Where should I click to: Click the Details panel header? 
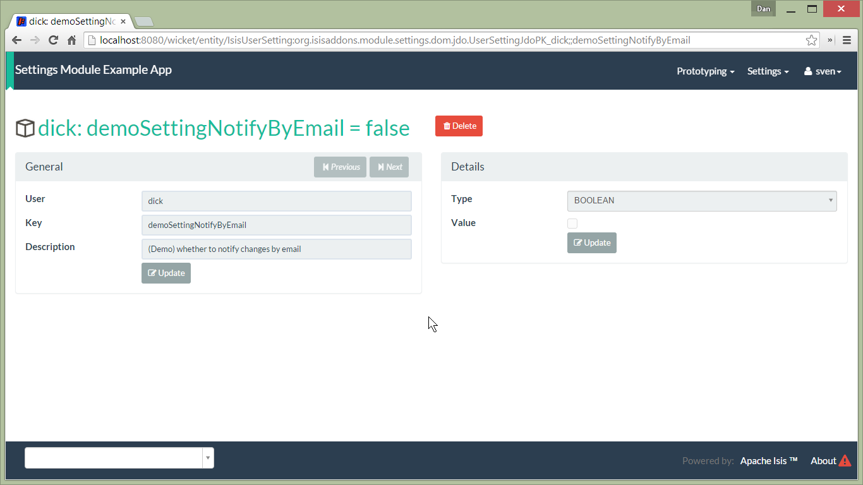tap(644, 167)
